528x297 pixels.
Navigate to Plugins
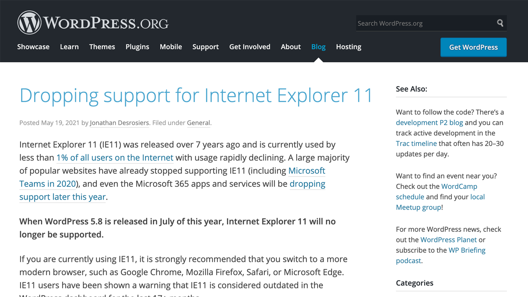tap(137, 47)
